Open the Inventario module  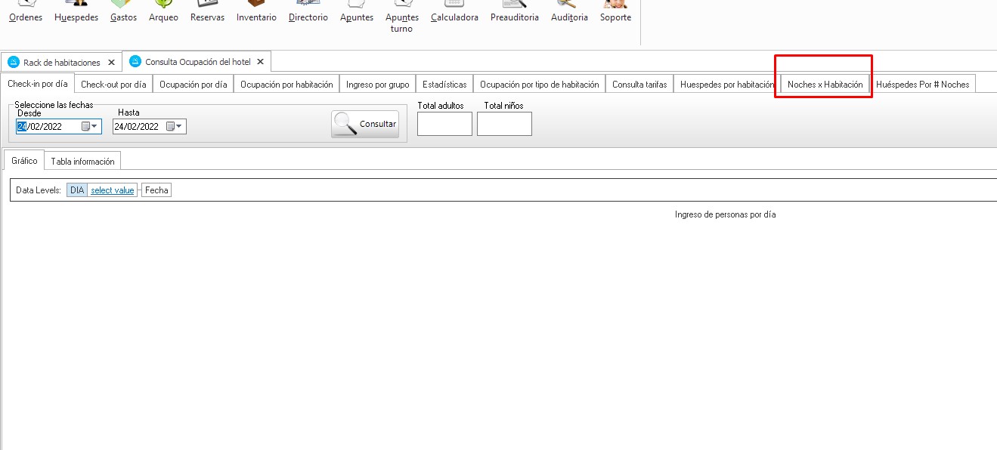tap(256, 11)
